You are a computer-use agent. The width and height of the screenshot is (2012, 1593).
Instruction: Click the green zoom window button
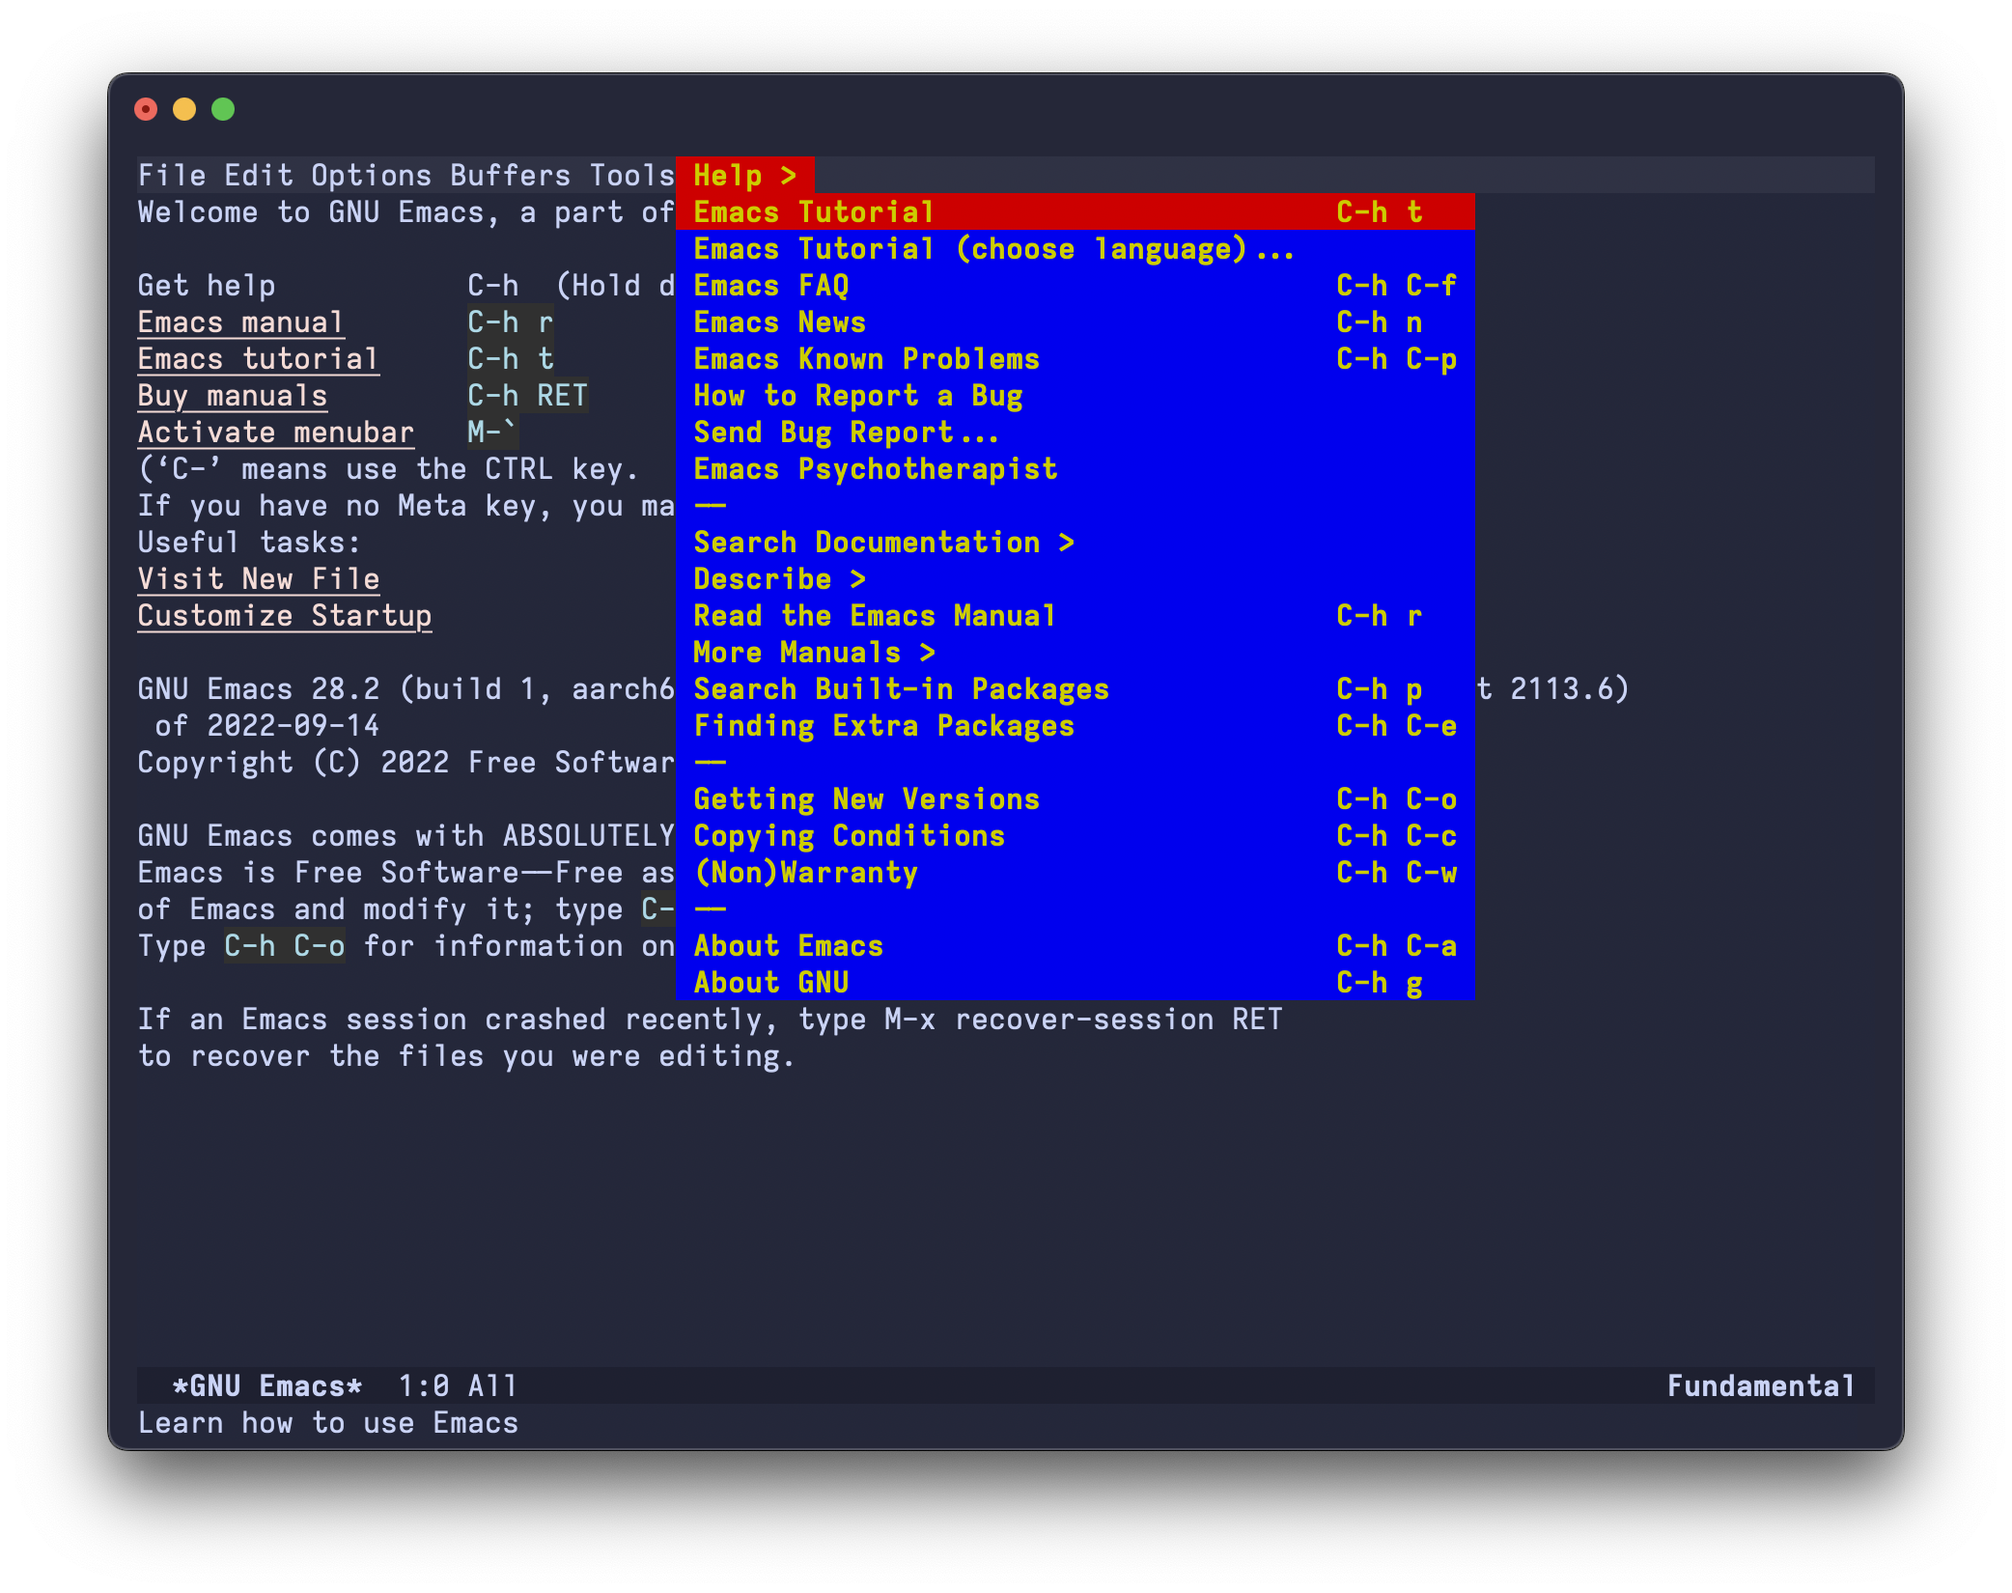coord(223,109)
